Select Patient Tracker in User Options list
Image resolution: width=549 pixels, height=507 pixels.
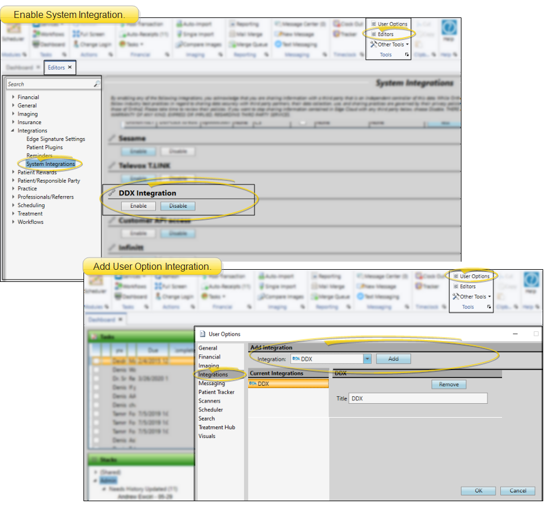(216, 392)
